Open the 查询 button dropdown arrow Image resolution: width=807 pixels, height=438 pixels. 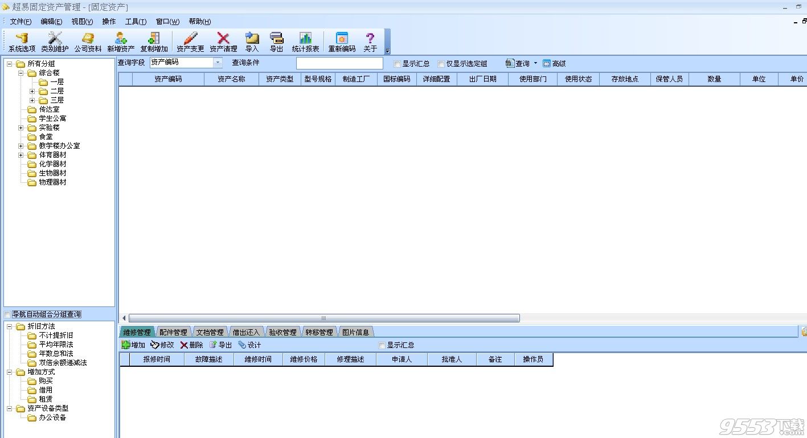535,63
